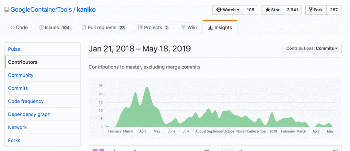Click the Pull requests count badge 23

tap(122, 27)
